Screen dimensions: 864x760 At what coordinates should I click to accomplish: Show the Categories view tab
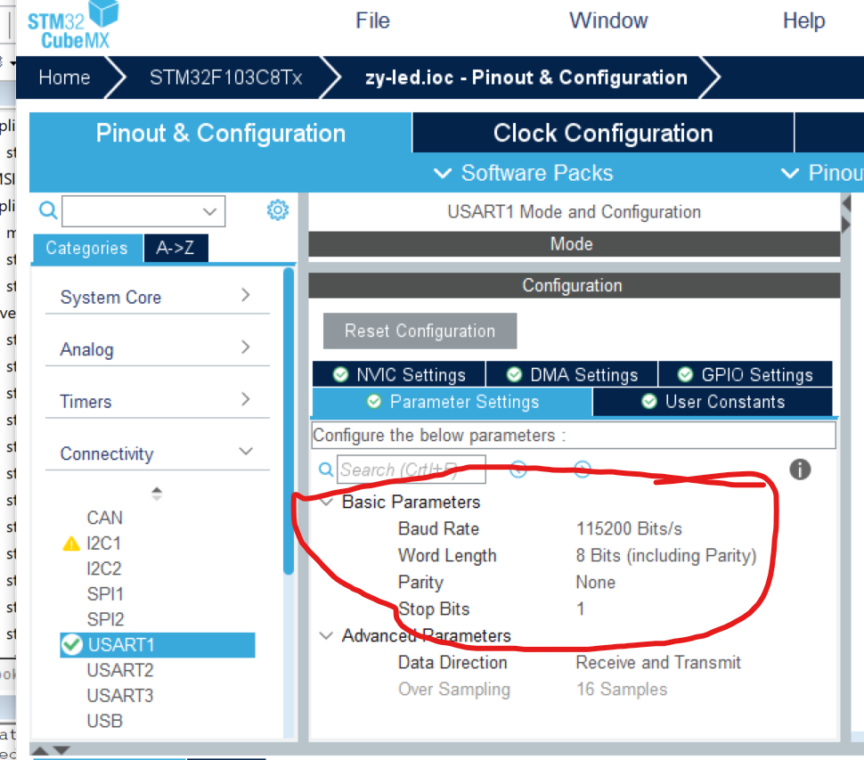point(87,248)
